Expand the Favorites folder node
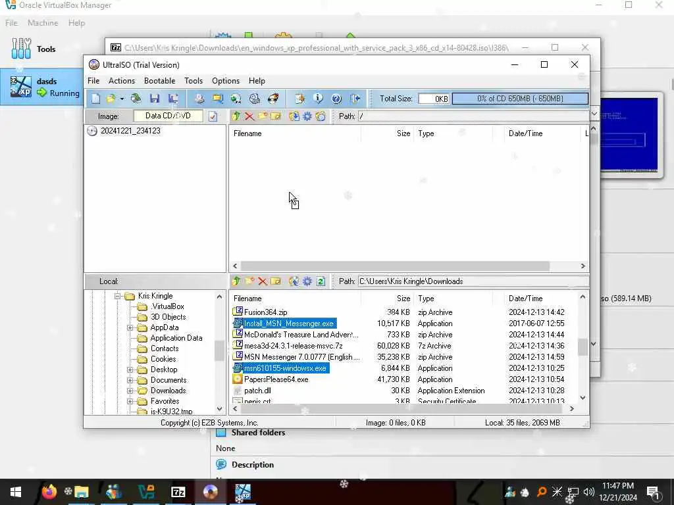The height and width of the screenshot is (505, 674). click(130, 401)
